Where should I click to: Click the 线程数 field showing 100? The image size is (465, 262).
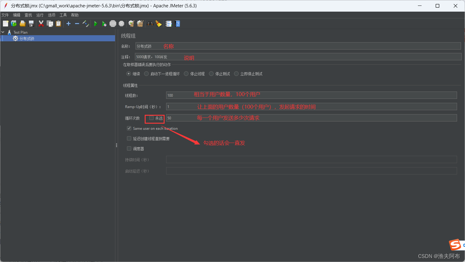pyautogui.click(x=311, y=95)
